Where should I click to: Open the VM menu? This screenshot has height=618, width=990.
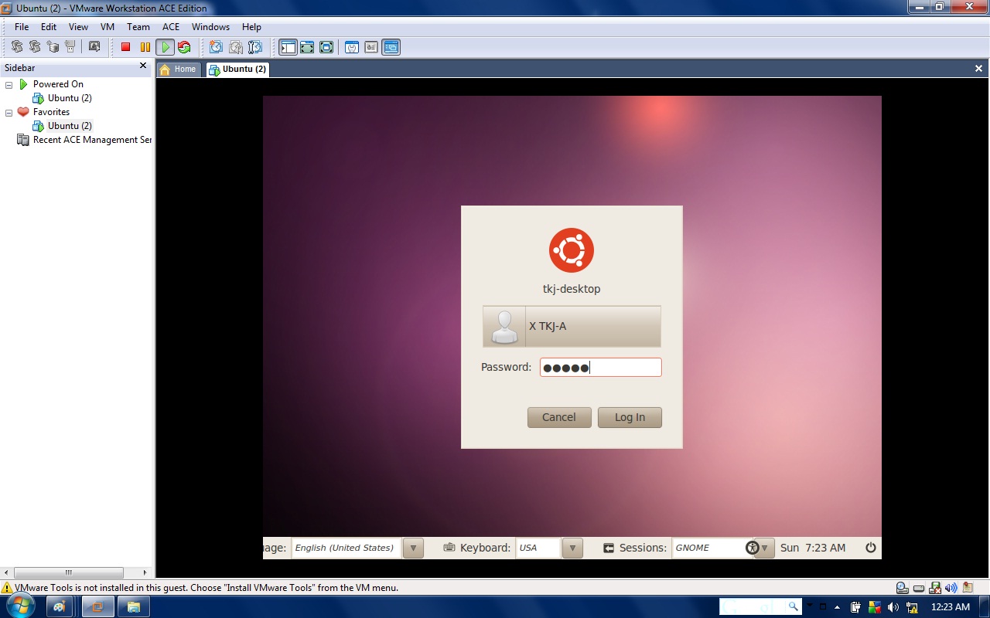108,27
